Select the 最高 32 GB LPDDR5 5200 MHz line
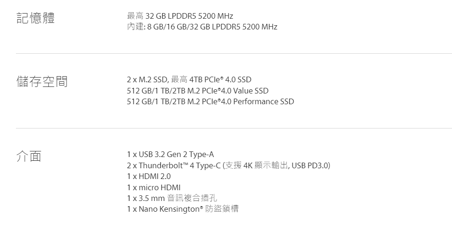Image resolution: width=452 pixels, height=229 pixels. click(x=180, y=16)
